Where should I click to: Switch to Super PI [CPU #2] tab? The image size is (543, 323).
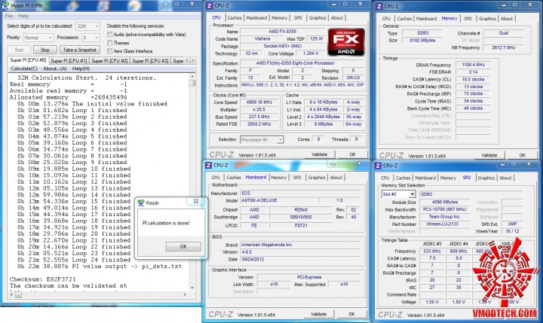tap(109, 61)
